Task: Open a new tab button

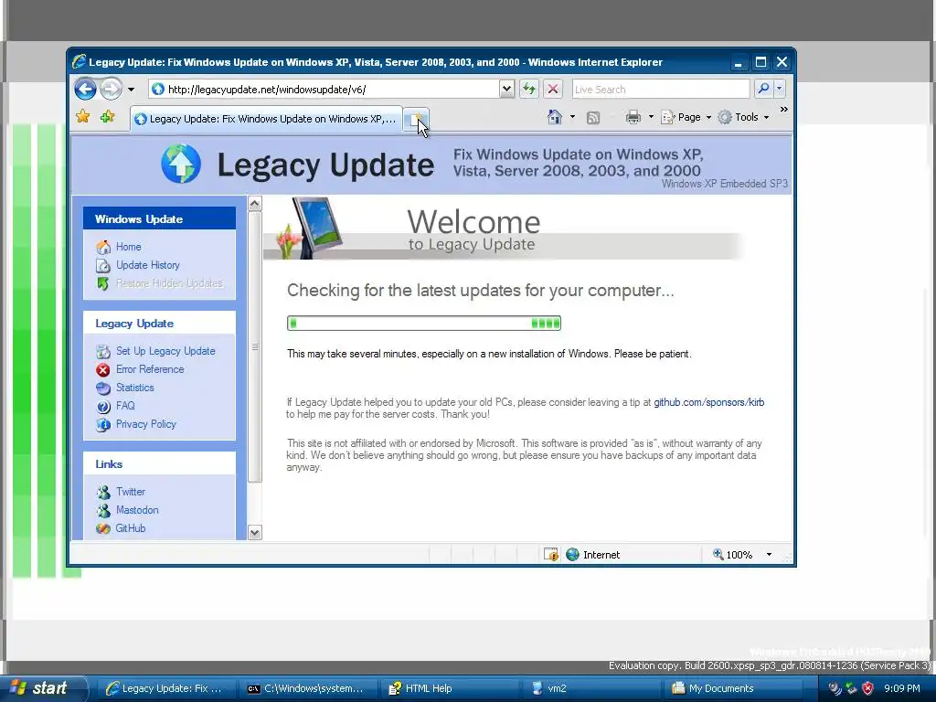Action: (416, 120)
